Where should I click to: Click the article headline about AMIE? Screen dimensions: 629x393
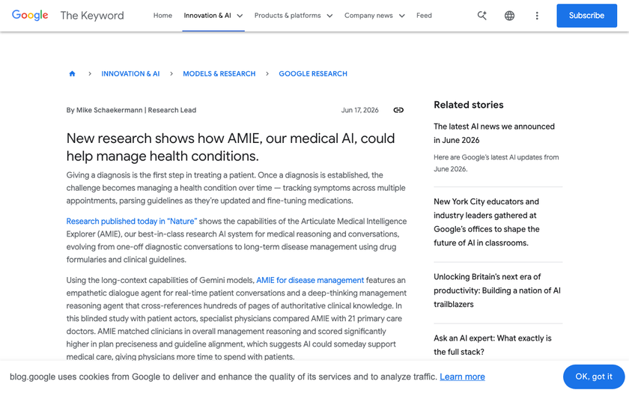click(231, 147)
